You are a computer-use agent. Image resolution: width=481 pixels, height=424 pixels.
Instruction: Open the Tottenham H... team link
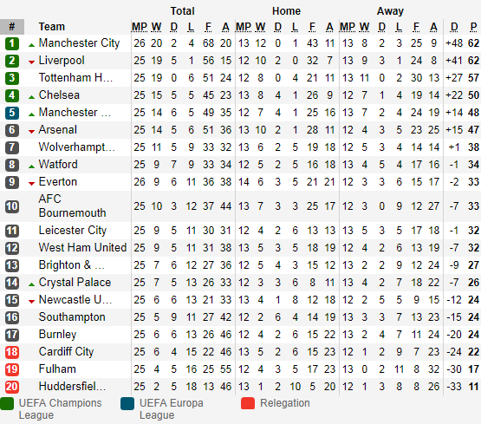[75, 78]
